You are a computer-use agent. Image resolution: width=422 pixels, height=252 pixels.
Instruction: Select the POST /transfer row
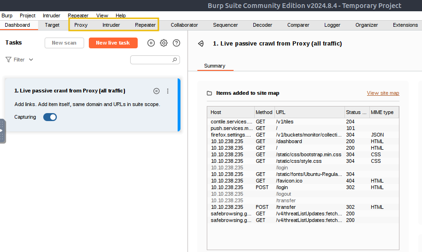(x=303, y=207)
